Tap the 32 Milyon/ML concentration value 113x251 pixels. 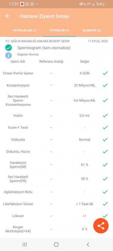pyautogui.click(x=84, y=85)
